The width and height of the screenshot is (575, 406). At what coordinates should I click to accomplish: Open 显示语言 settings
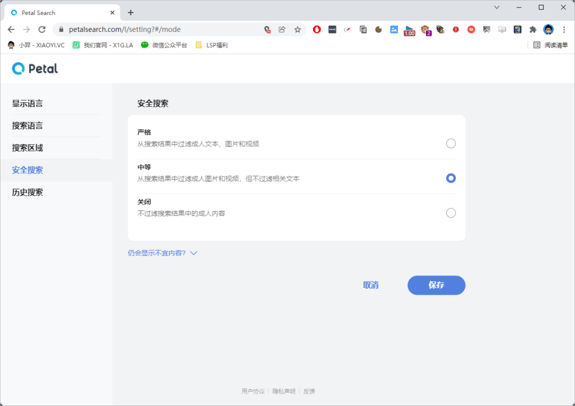[x=27, y=103]
